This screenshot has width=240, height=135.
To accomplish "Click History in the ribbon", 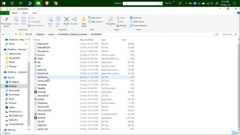I will click(121, 25).
